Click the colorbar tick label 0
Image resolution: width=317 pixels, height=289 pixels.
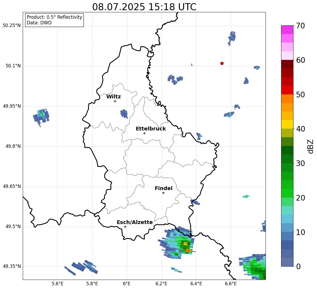pyautogui.click(x=298, y=267)
